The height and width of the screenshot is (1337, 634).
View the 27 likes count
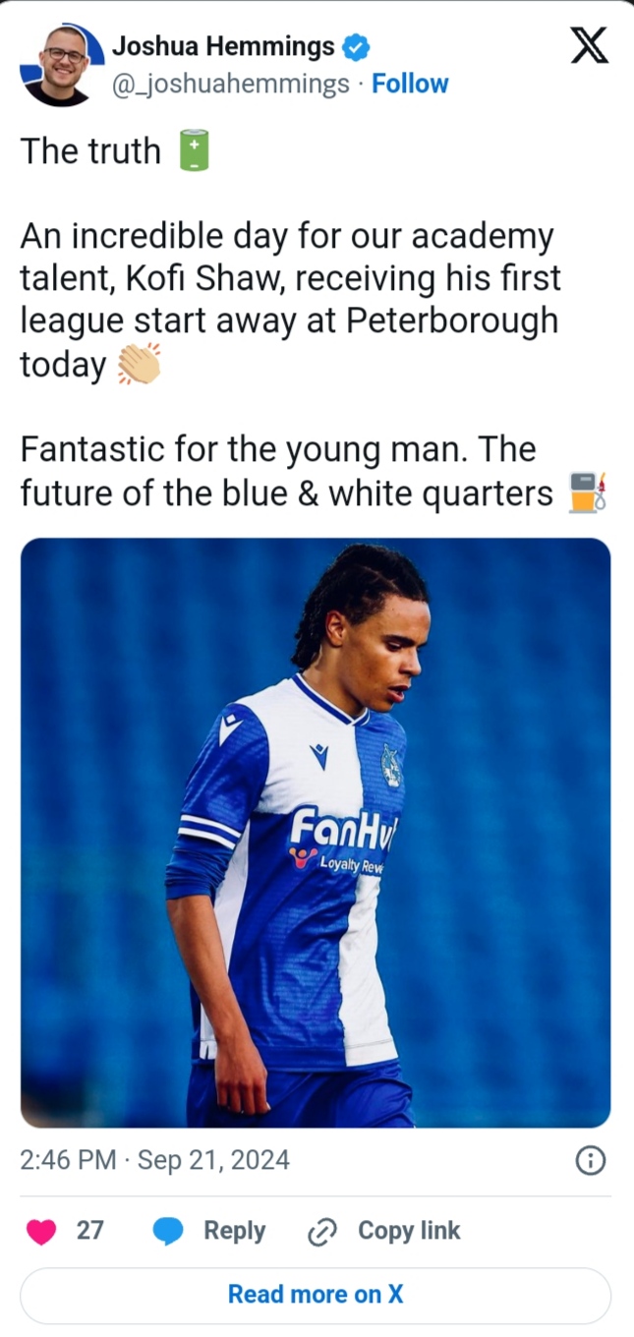coord(90,1231)
